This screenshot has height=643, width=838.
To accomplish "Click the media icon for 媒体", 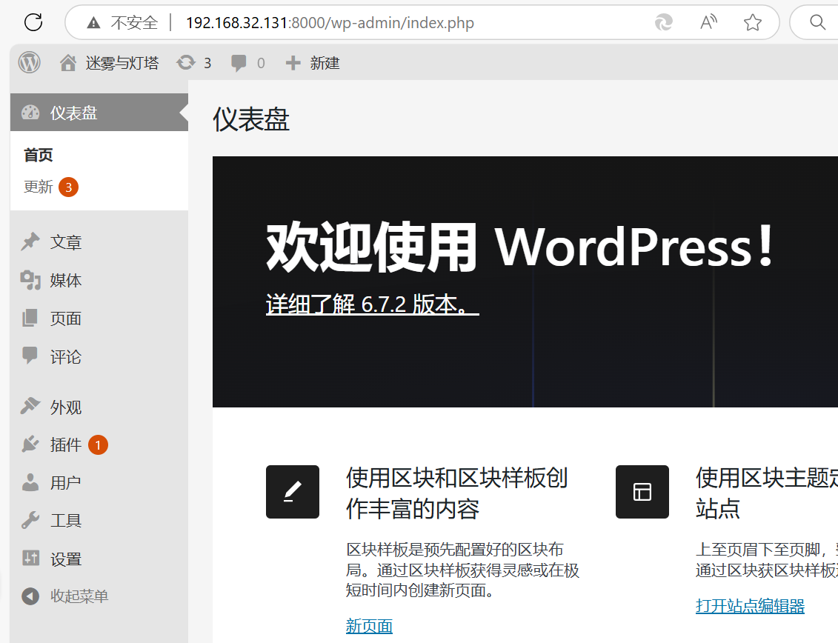I will (30, 280).
